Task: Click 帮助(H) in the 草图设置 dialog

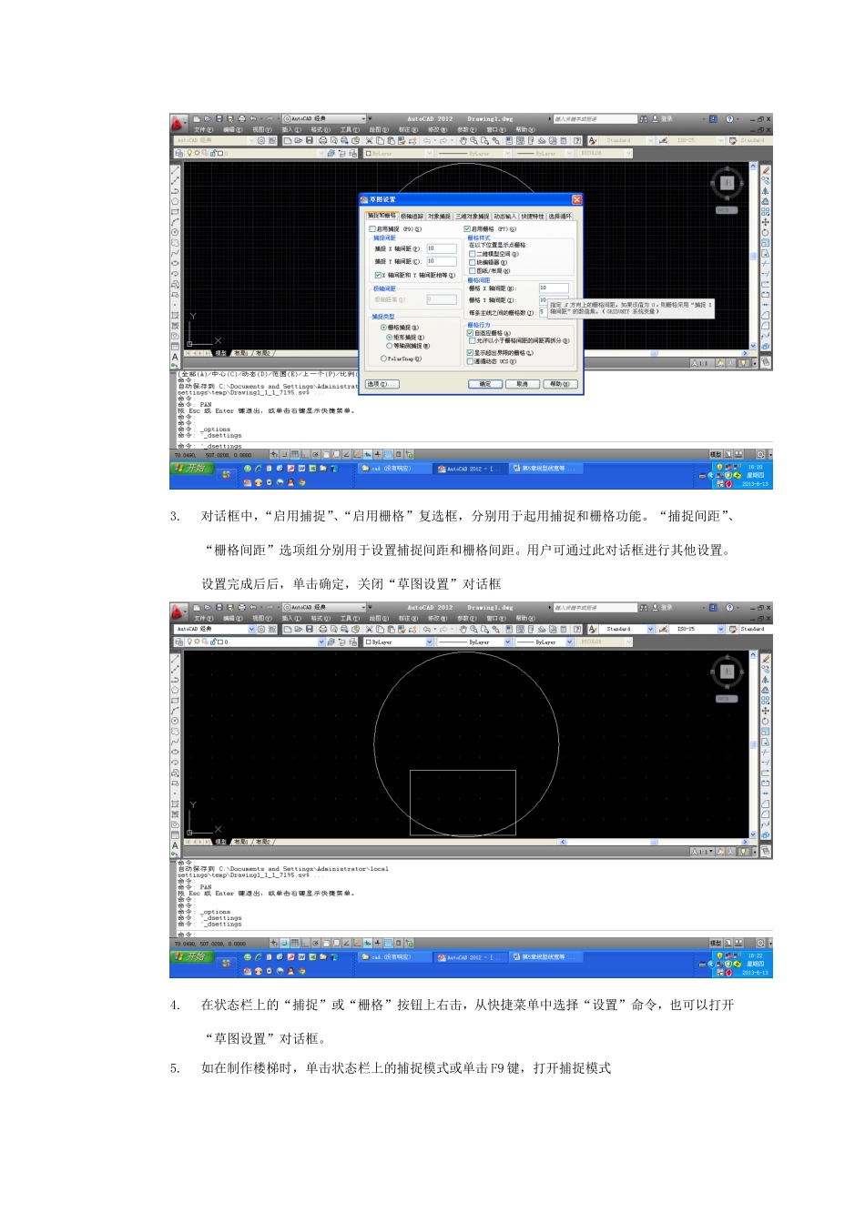Action: point(559,384)
